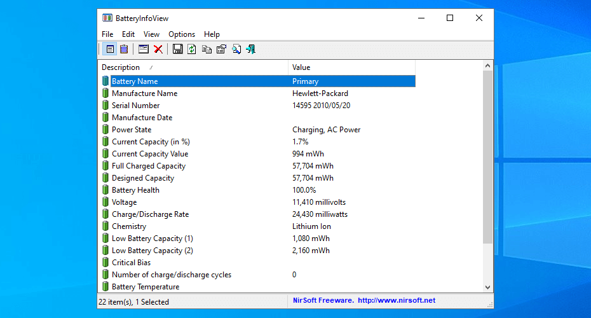This screenshot has height=318, width=591.
Task: Select Number of charge/discharge cycles row
Action: pyautogui.click(x=172, y=274)
